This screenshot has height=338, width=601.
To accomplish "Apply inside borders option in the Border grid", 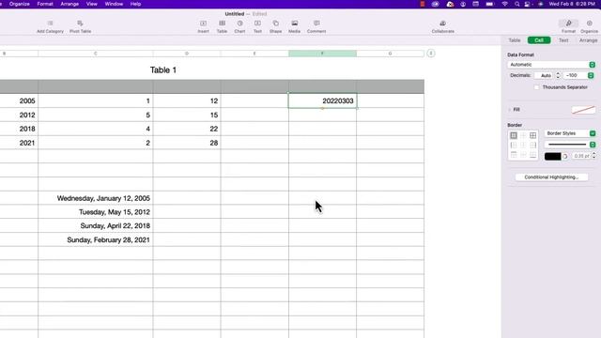I will [523, 135].
